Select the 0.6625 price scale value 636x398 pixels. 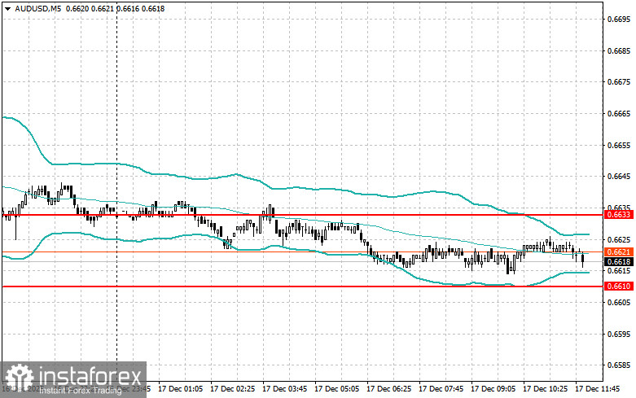point(619,239)
